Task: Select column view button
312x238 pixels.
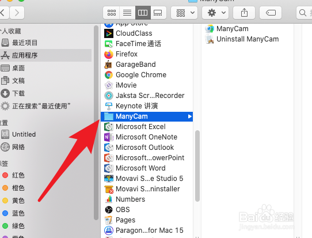Action: pyautogui.click(x=143, y=13)
